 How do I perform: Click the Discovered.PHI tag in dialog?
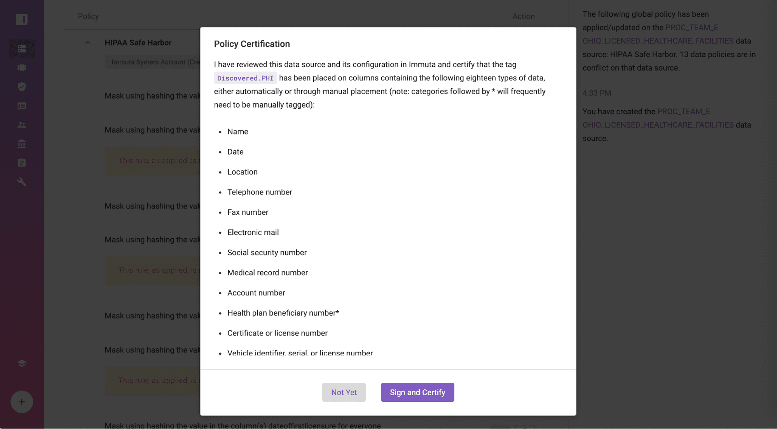pos(245,78)
